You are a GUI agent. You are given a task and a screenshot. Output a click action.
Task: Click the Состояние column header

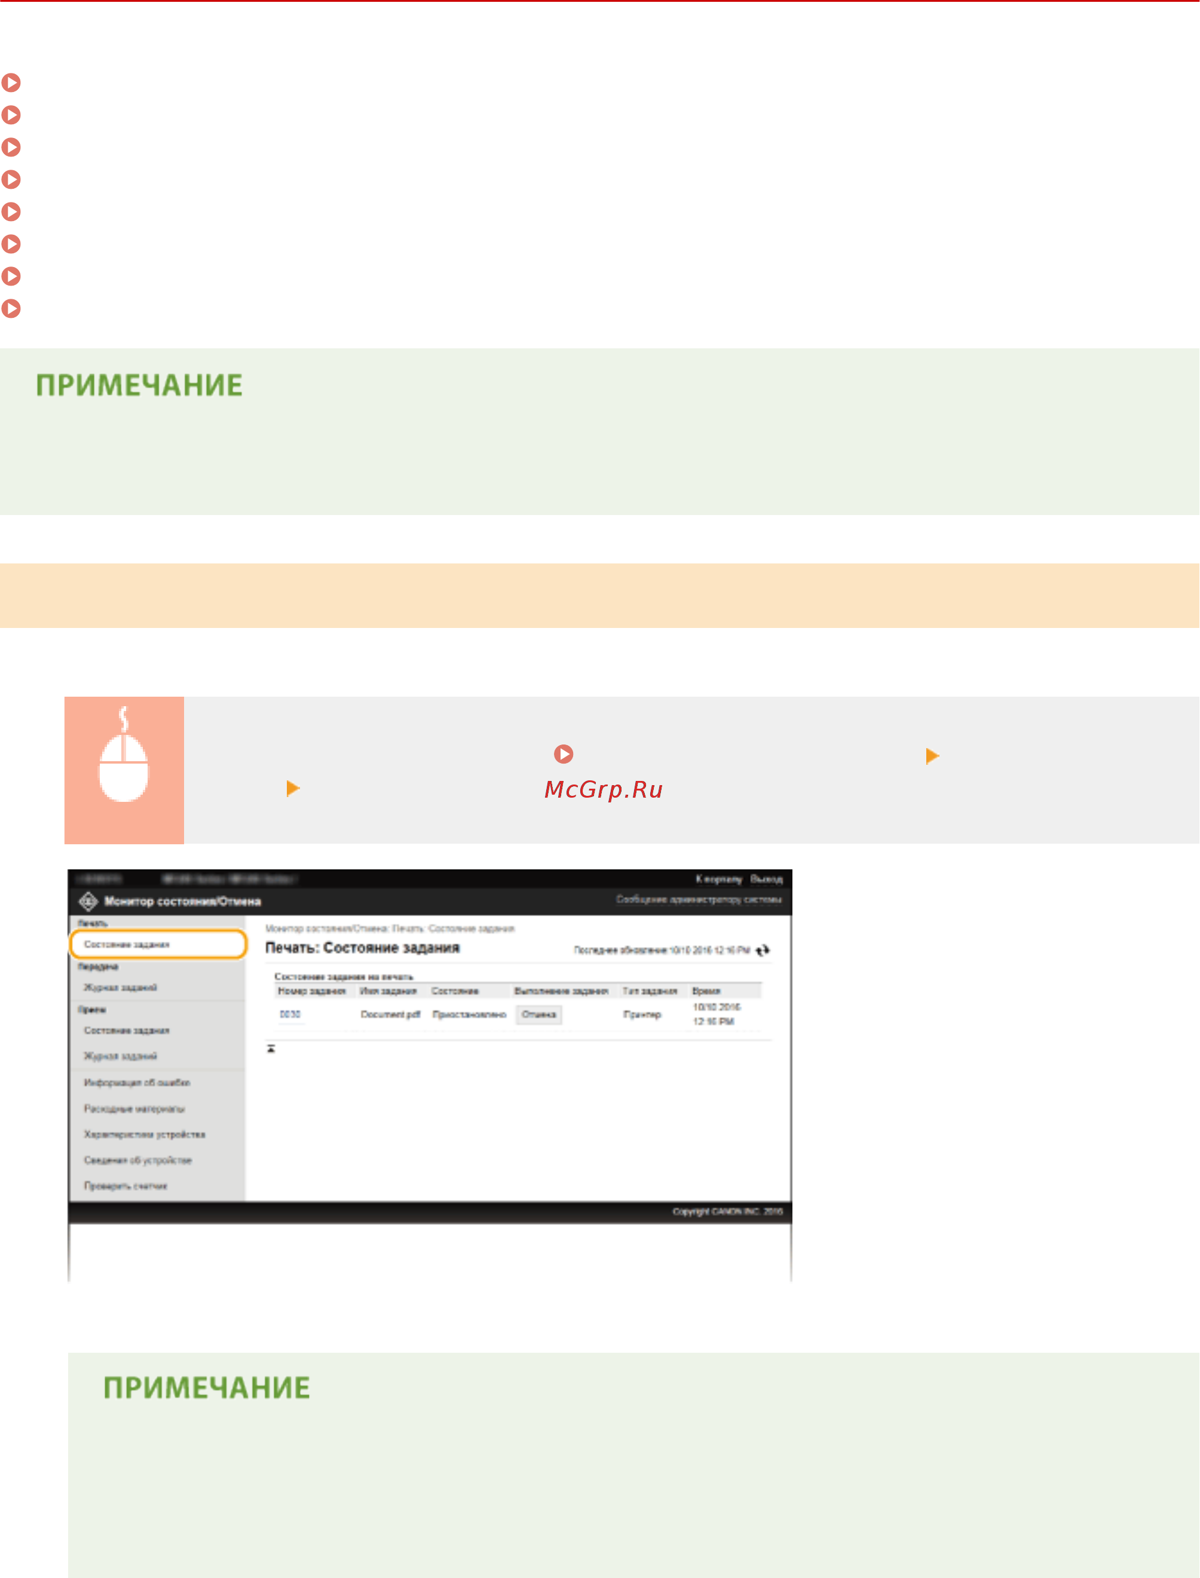(455, 991)
